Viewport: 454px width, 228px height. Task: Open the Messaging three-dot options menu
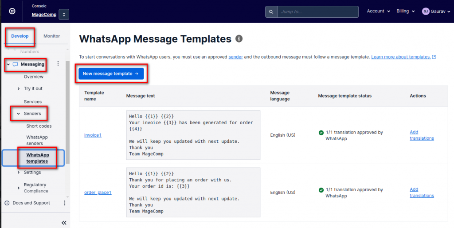click(58, 64)
